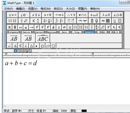This screenshot has height=113, width=130.
Task: Open the 格式(M) menu
Action: 46,9
